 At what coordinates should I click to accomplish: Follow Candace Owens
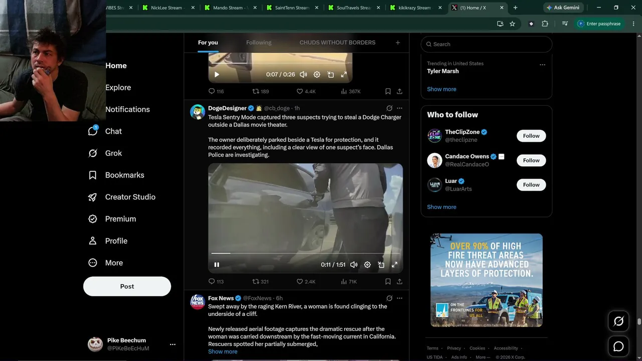coord(531,160)
